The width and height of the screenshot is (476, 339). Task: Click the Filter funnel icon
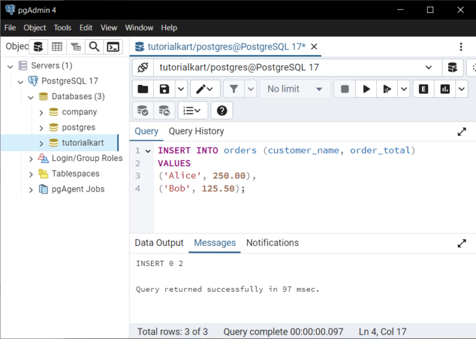[234, 89]
